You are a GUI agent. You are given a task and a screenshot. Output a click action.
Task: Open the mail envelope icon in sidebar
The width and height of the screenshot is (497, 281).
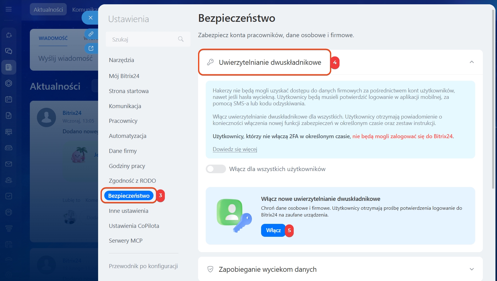(9, 164)
